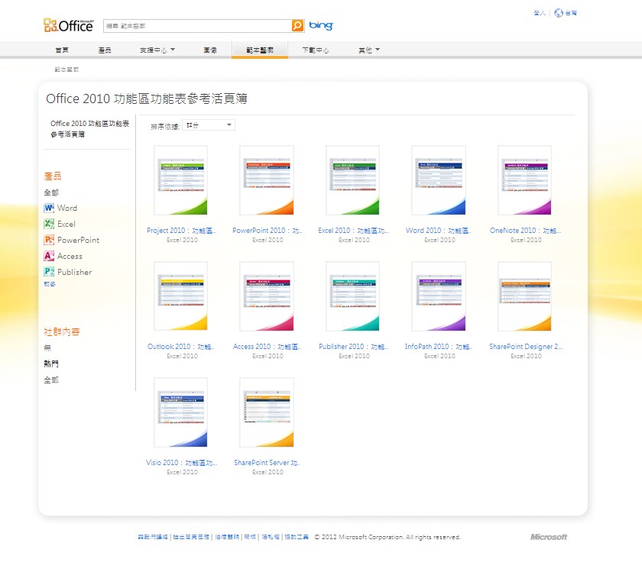This screenshot has height=569, width=642.
Task: Click the OneNote 2010 title link
Action: [x=525, y=231]
